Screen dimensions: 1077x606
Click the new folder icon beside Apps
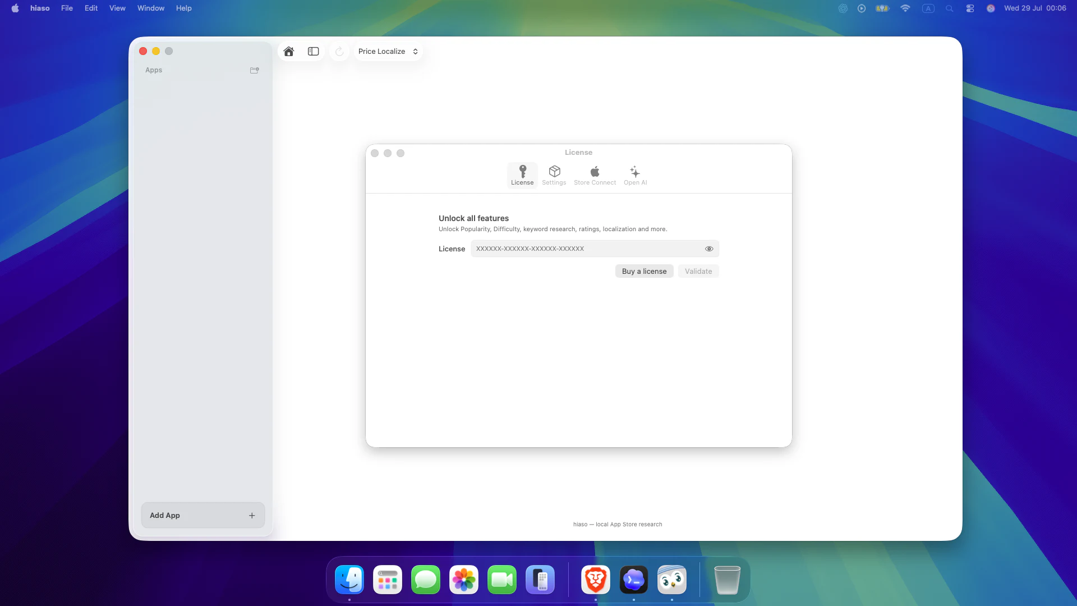(x=255, y=70)
